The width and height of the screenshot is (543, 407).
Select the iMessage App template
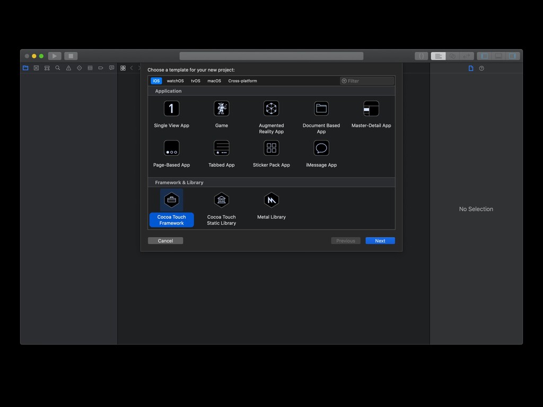[x=321, y=154]
